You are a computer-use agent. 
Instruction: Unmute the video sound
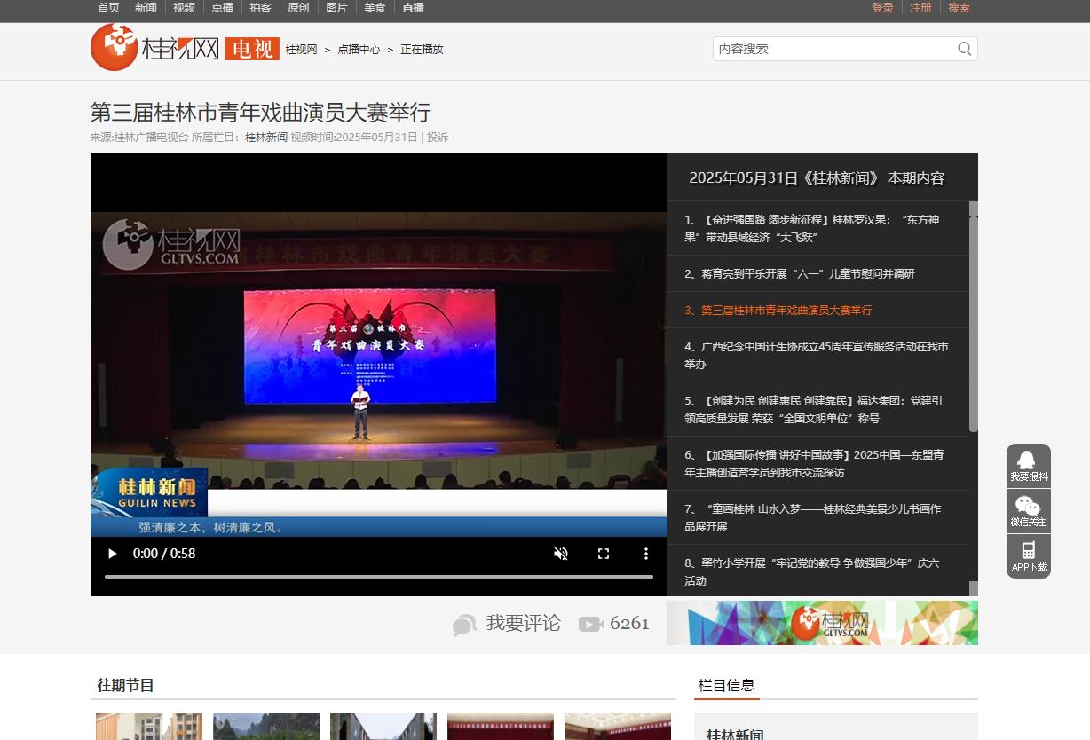[561, 554]
